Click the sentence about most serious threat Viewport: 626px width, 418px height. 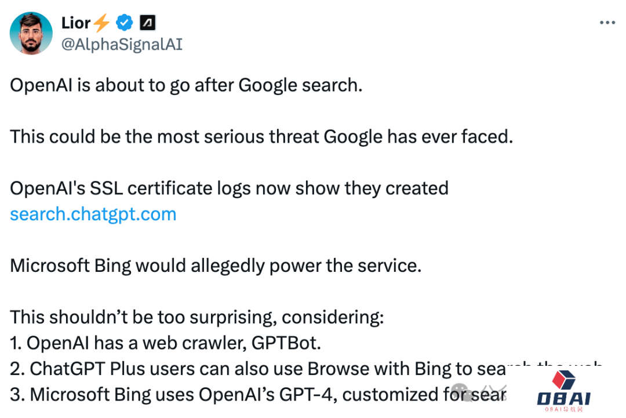pos(261,137)
